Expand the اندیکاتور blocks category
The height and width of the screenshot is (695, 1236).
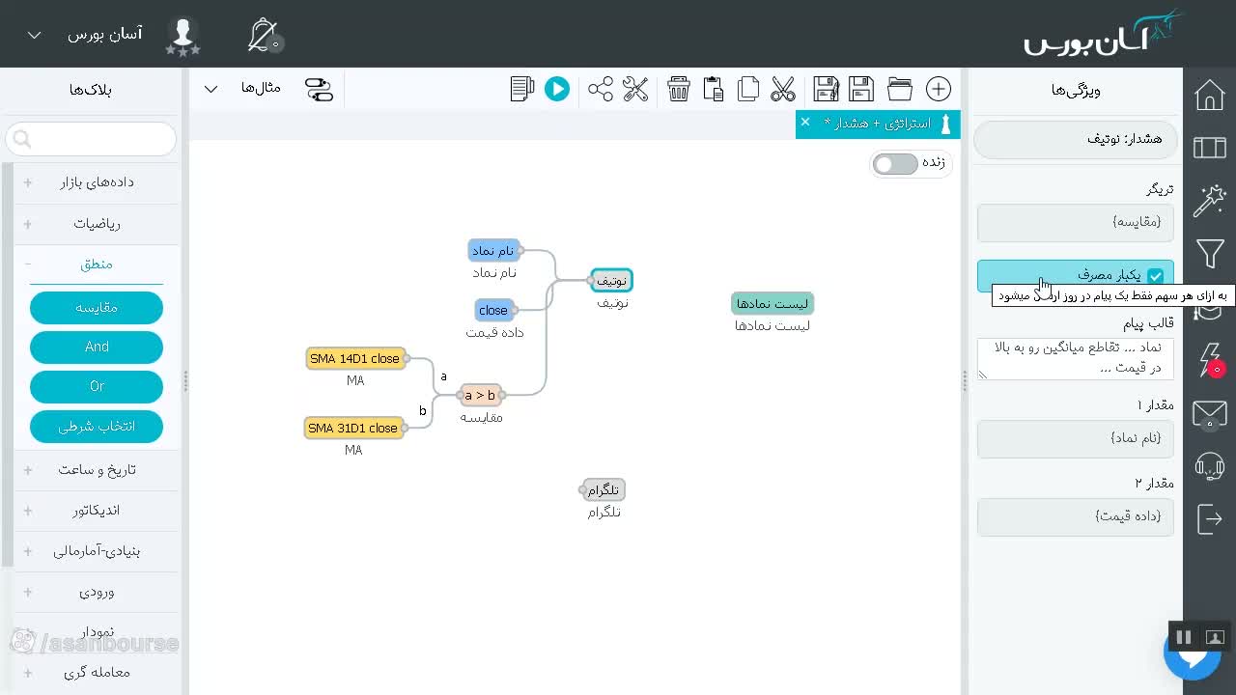(x=97, y=510)
